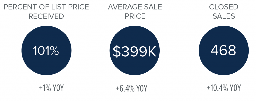Click the 101% value text
This screenshot has height=101, width=256.
pyautogui.click(x=46, y=51)
